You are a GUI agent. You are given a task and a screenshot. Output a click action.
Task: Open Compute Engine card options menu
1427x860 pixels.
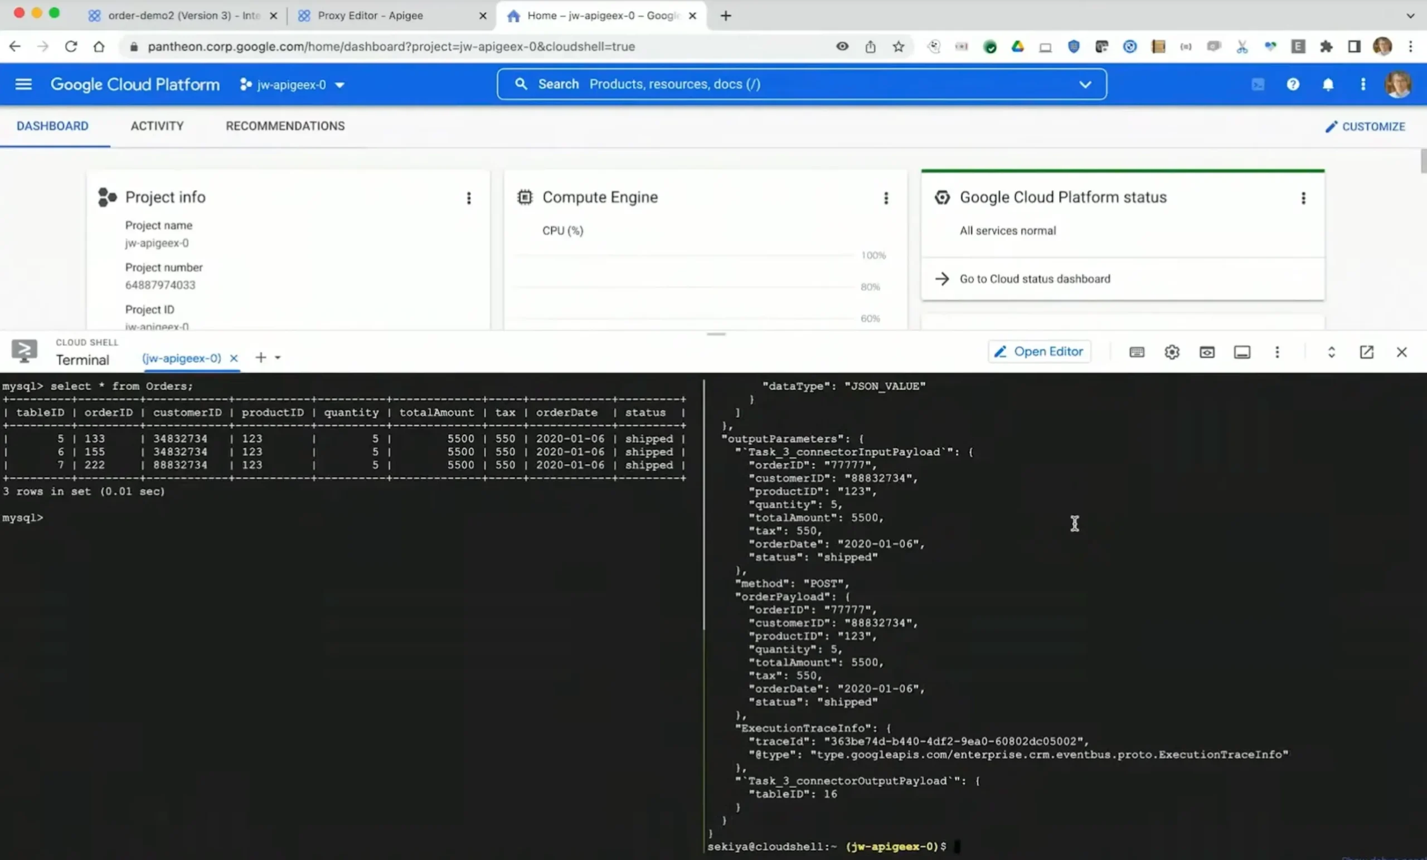click(x=886, y=198)
